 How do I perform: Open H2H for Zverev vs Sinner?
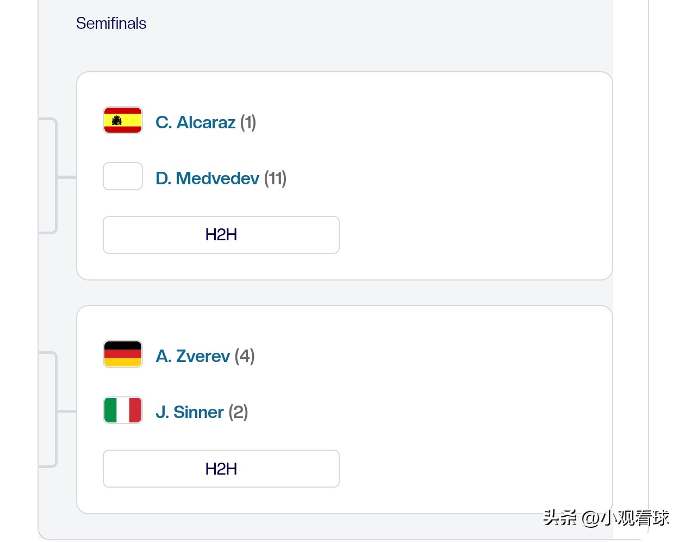221,469
